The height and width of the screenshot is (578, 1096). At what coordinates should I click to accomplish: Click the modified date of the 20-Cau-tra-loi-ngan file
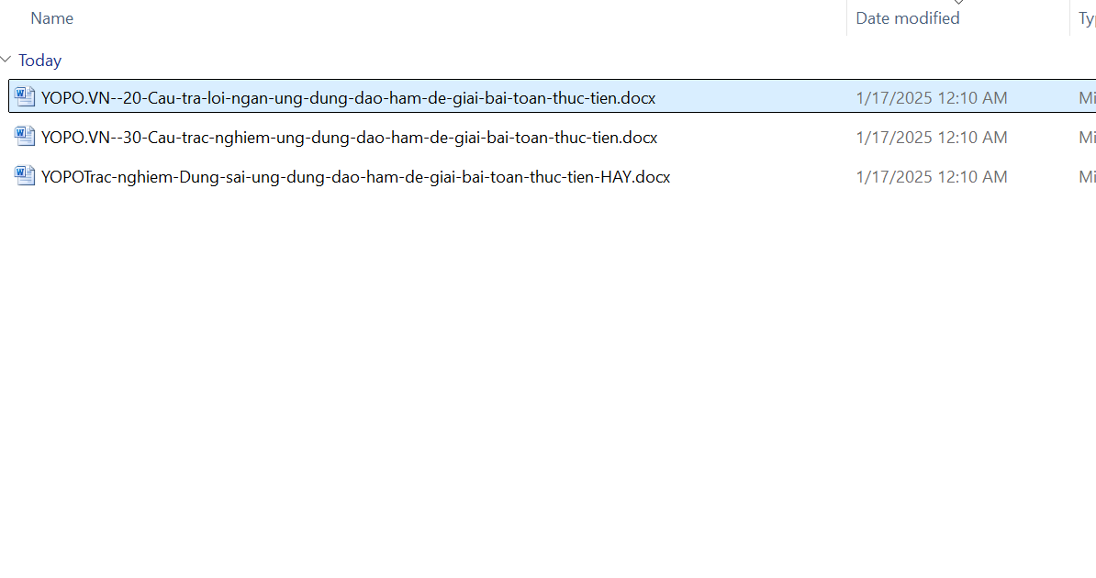click(931, 97)
